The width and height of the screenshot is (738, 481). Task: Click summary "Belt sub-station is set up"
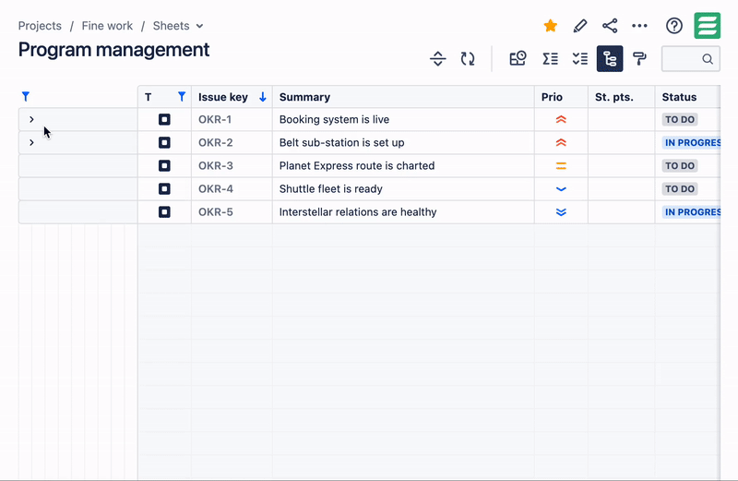click(341, 142)
